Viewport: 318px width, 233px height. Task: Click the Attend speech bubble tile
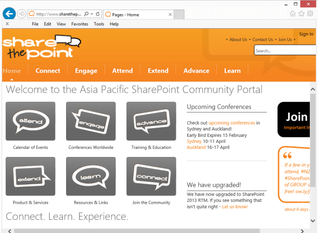[x=30, y=121]
